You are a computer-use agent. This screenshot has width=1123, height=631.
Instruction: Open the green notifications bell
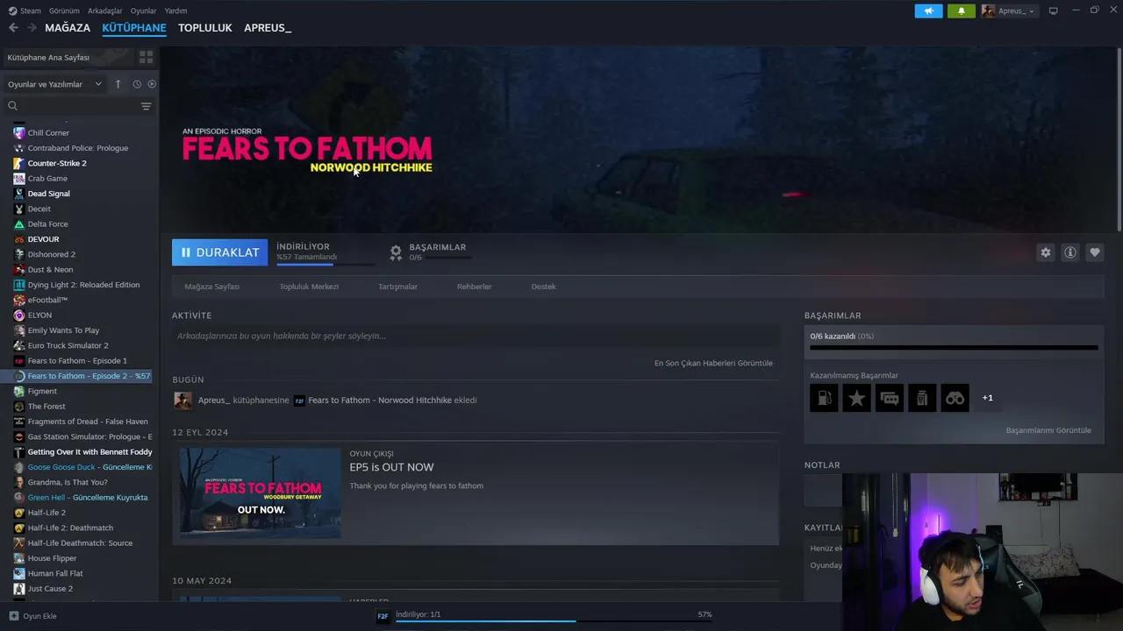(961, 11)
